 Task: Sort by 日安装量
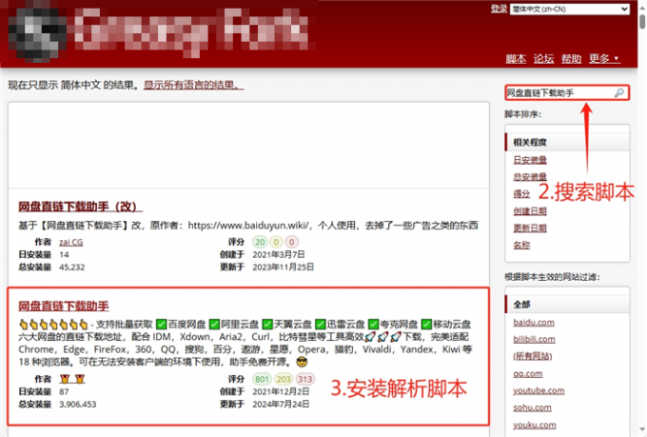coord(530,159)
